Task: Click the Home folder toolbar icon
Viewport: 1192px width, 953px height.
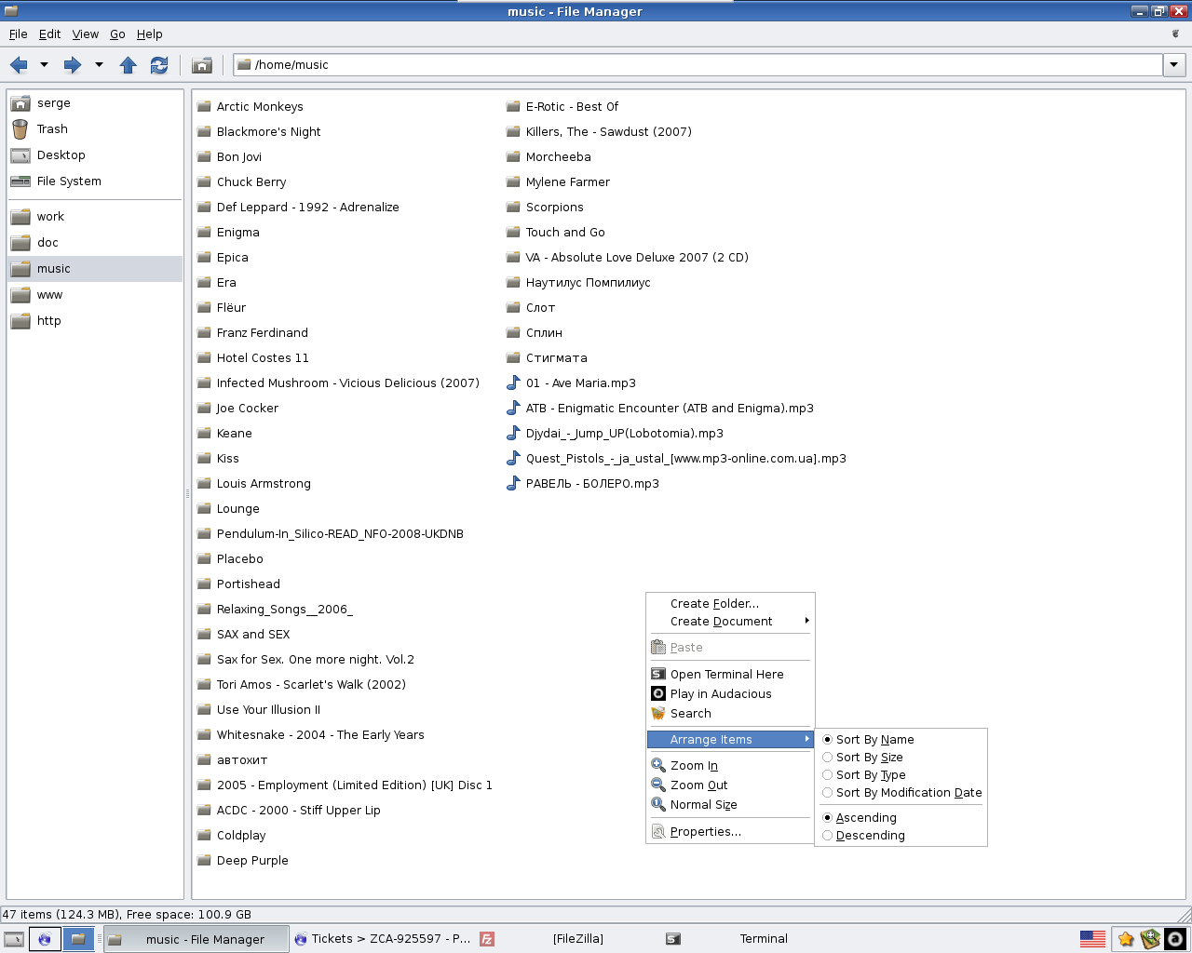Action: [x=201, y=65]
